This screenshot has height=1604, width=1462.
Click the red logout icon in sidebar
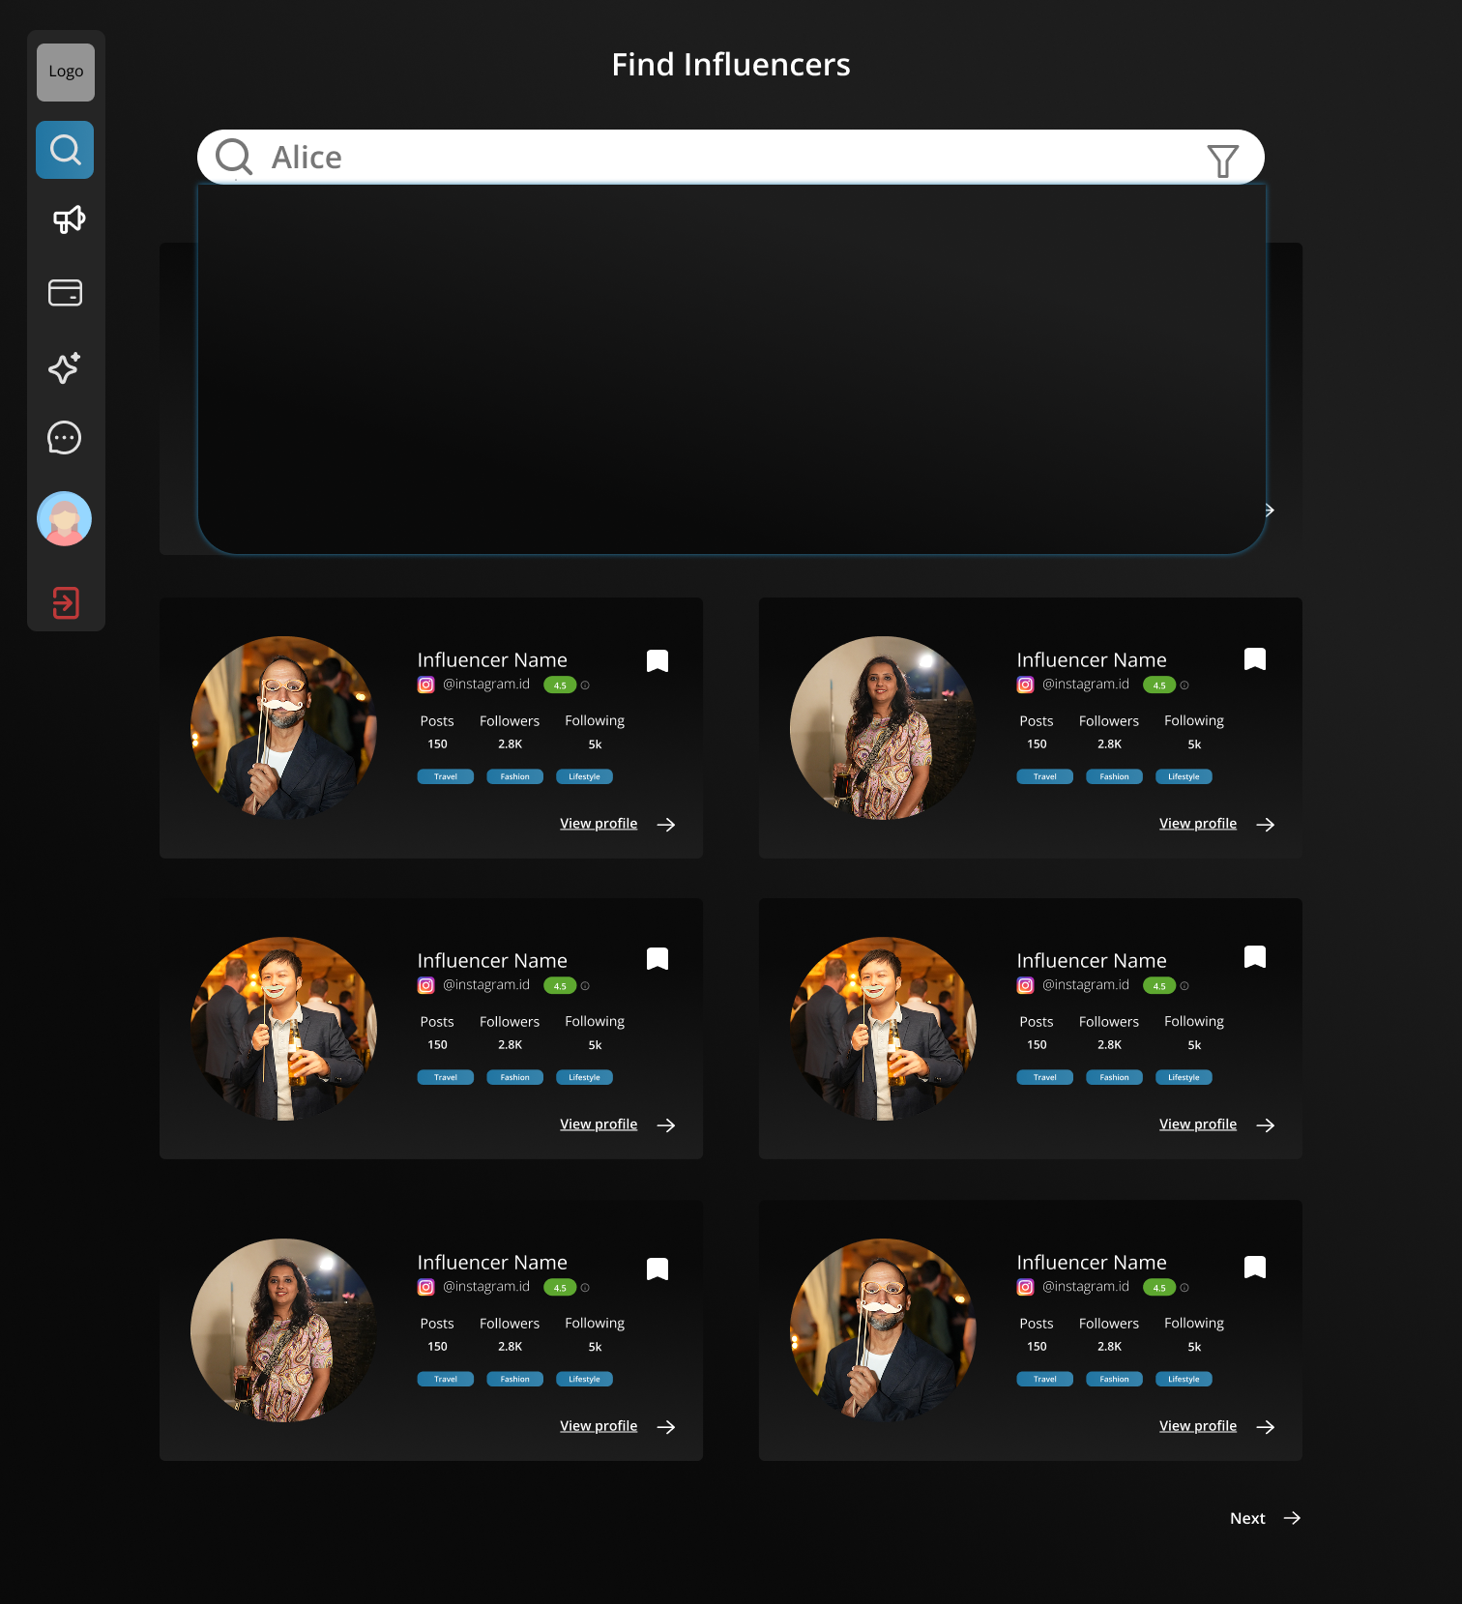point(66,603)
